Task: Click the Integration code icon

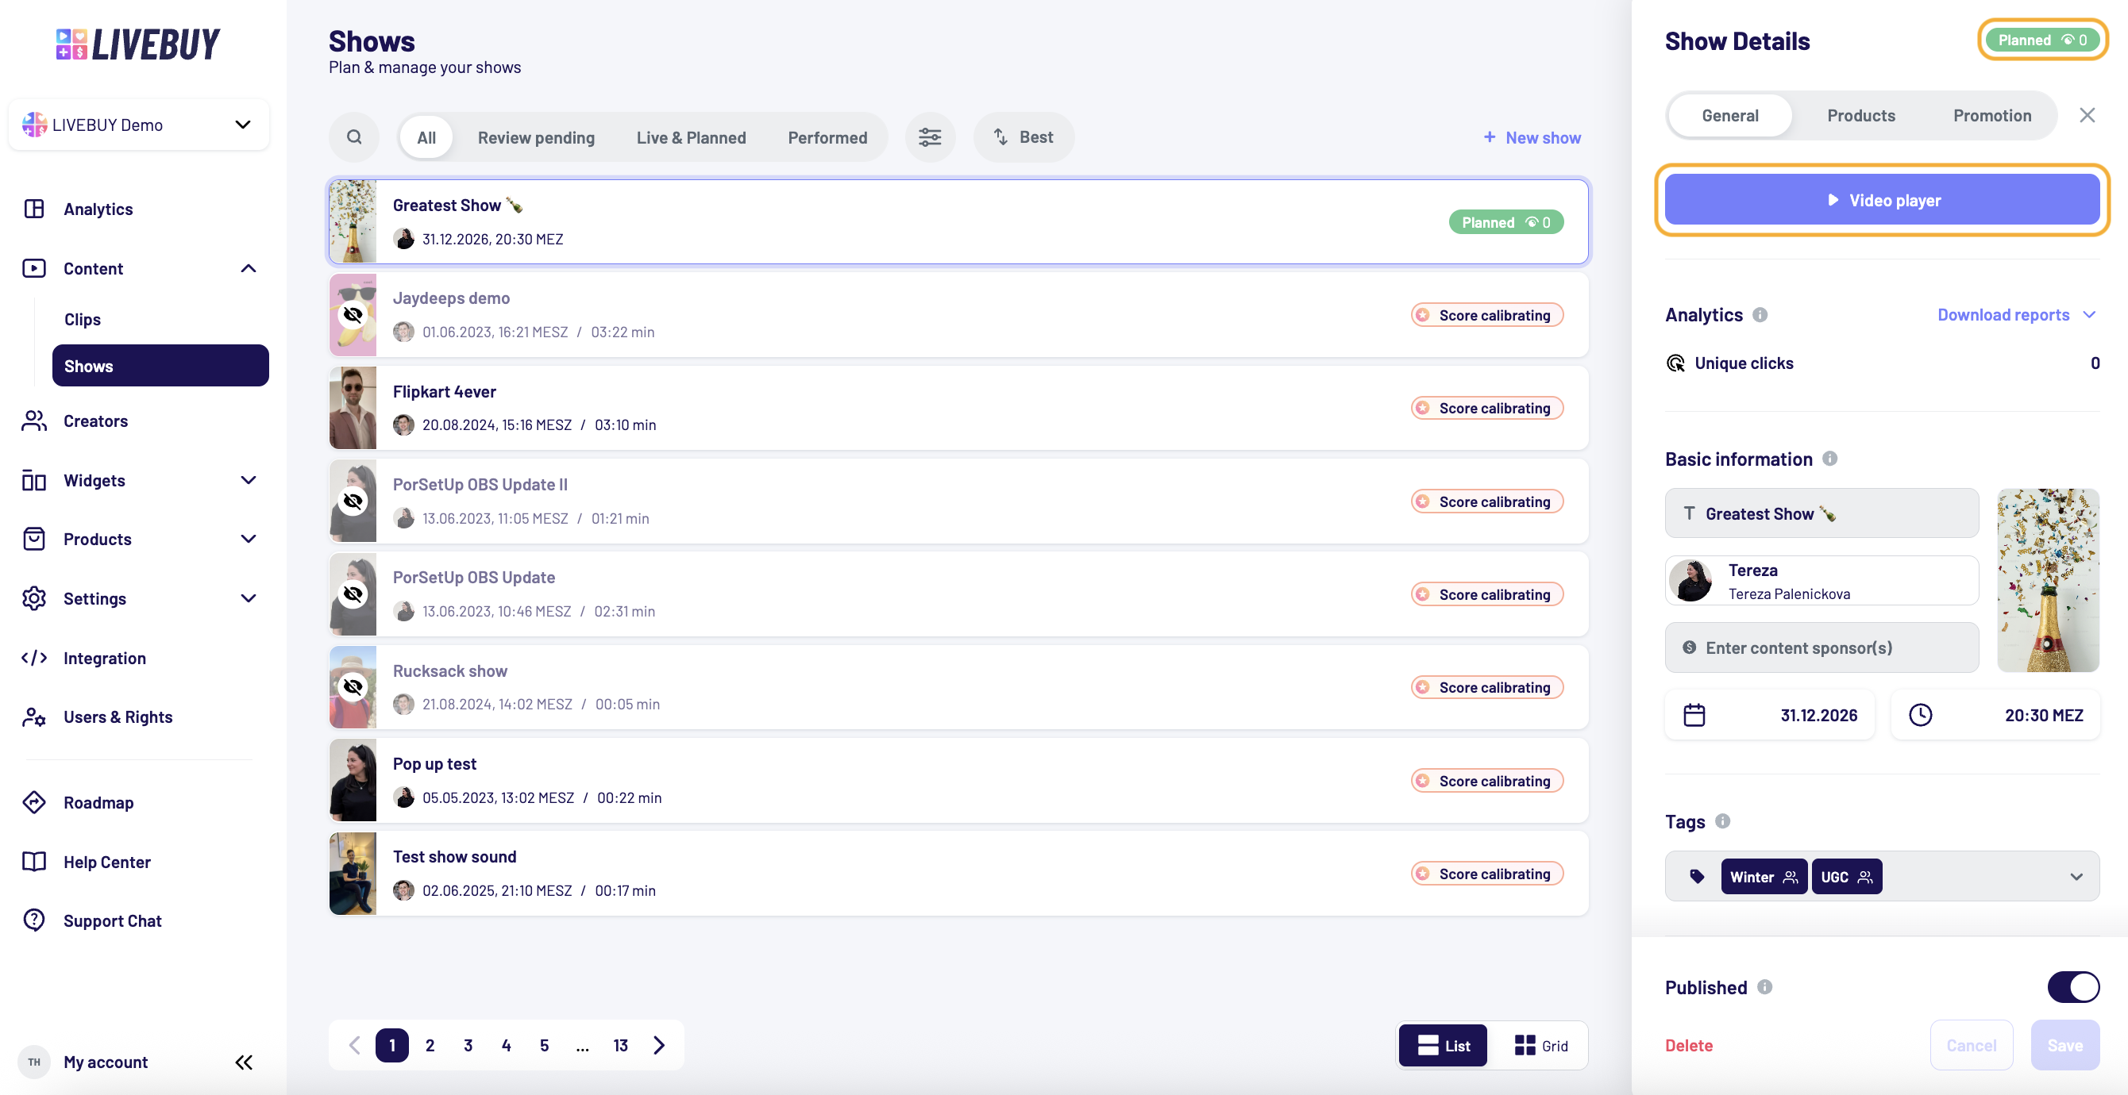Action: [34, 658]
